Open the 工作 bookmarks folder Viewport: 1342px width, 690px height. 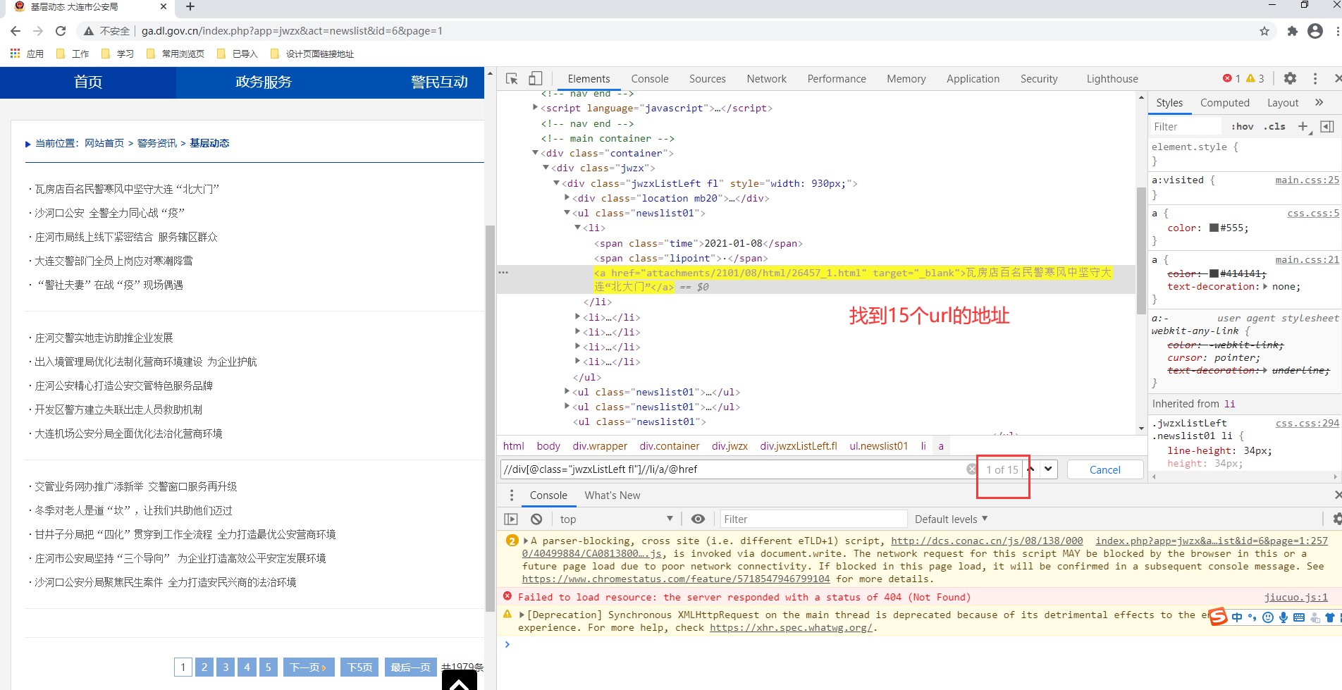(73, 54)
